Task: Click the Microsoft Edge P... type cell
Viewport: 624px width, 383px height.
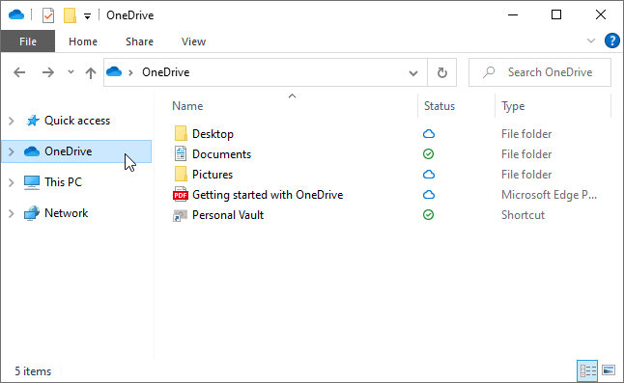Action: (549, 195)
